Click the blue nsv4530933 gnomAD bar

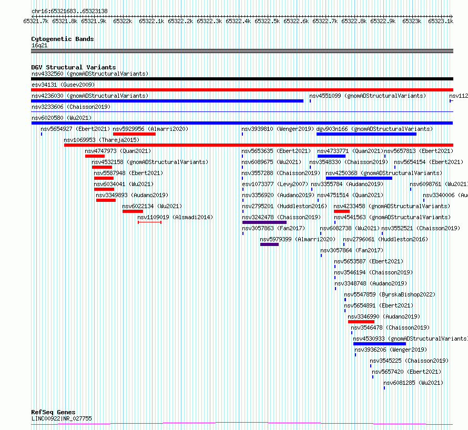[x=380, y=344]
